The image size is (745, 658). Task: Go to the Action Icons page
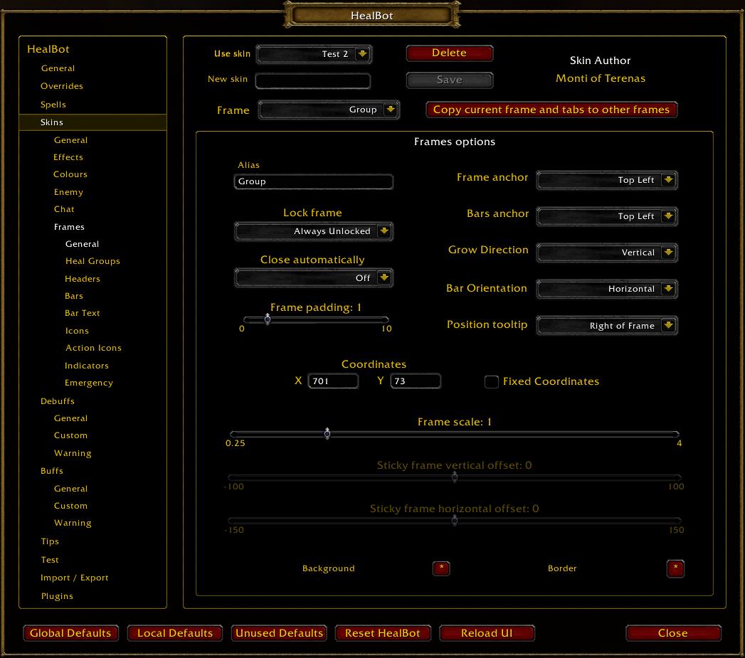click(93, 348)
